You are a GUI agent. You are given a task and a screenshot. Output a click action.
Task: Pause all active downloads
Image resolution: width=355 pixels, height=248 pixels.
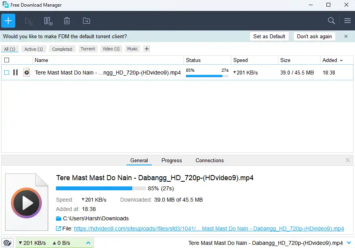(48, 21)
